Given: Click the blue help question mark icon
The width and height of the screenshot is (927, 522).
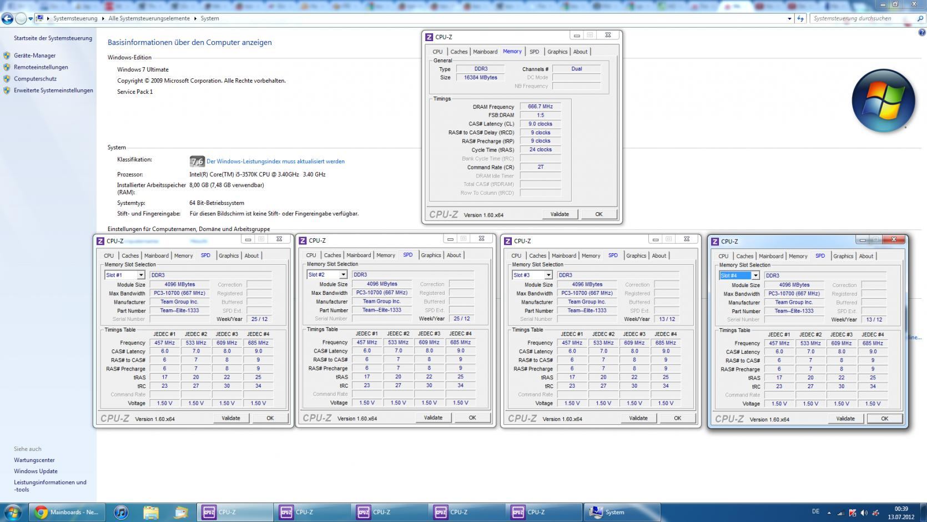Looking at the screenshot, I should (x=922, y=33).
